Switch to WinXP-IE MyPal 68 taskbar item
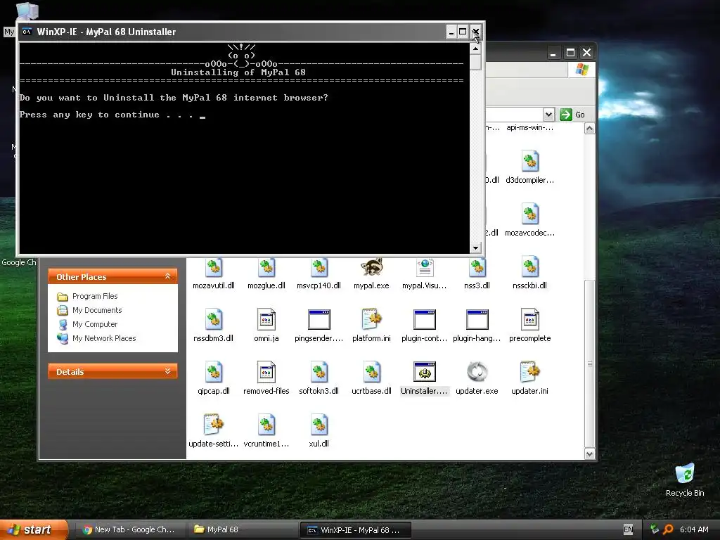The height and width of the screenshot is (540, 720). [x=355, y=530]
